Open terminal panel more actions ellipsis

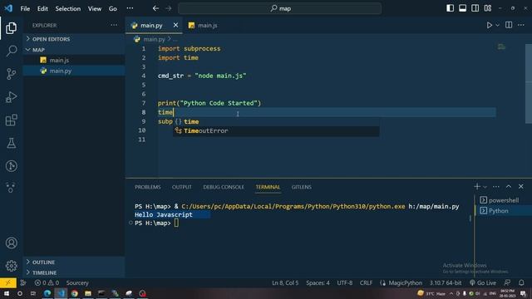click(496, 186)
